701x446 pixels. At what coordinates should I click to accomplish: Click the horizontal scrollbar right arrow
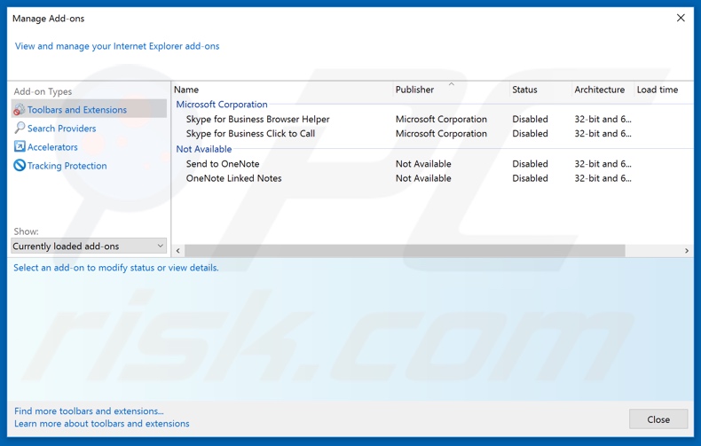686,251
